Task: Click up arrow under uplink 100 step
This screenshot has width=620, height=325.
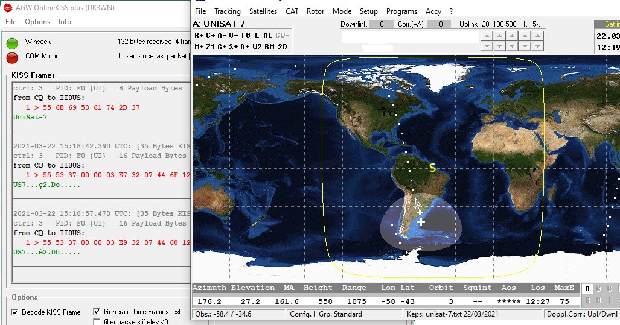Action: pos(499,36)
